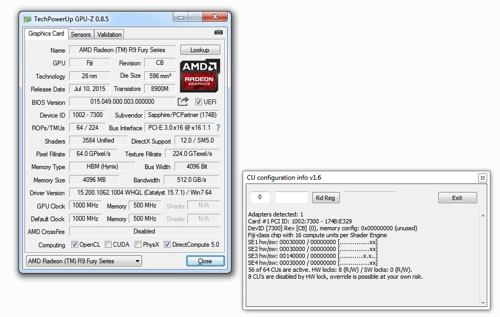500x317 pixels.
Task: Click the Subvendor value Sapphire/PCPartner (174B)
Action: click(182, 115)
